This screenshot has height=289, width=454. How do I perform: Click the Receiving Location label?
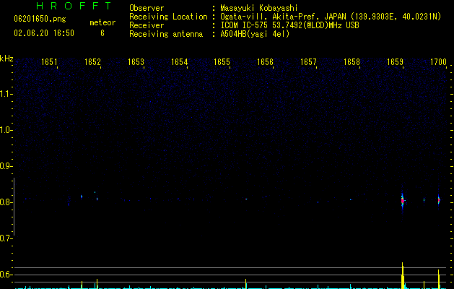[x=168, y=17]
